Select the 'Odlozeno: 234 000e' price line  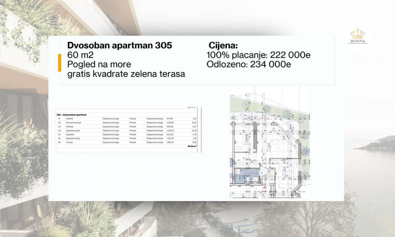tap(249, 64)
